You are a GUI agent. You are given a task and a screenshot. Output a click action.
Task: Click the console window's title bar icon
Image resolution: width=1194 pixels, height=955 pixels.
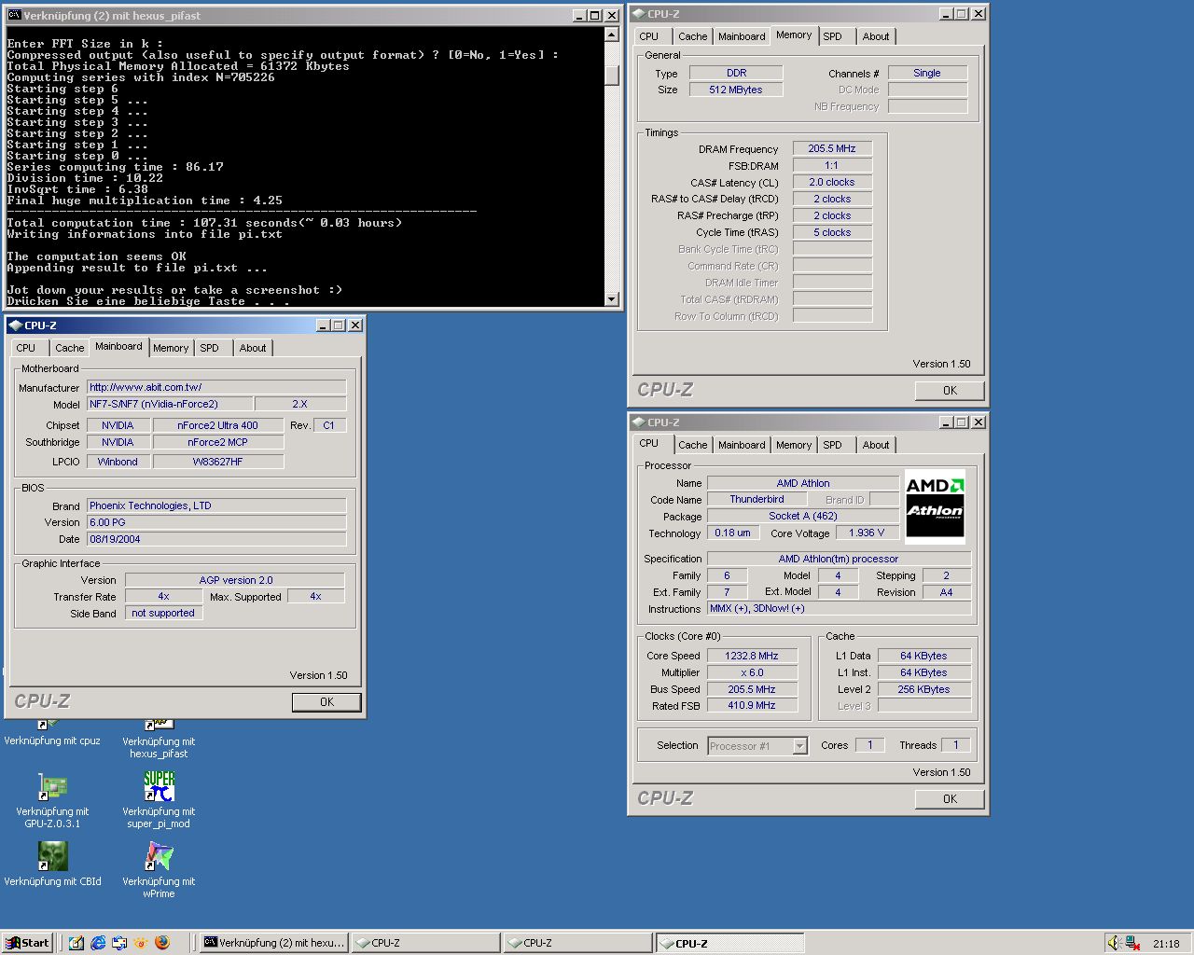tap(14, 15)
